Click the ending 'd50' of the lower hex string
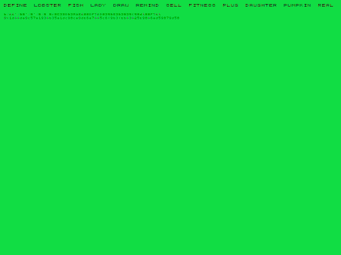Image resolution: width=341 pixels, height=255 pixels. click(x=176, y=18)
